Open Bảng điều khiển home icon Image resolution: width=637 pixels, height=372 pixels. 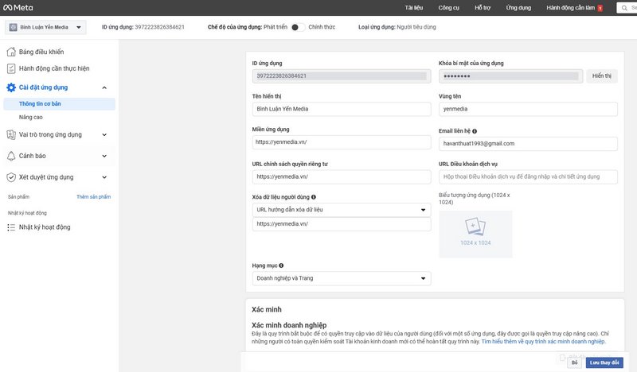coord(11,52)
